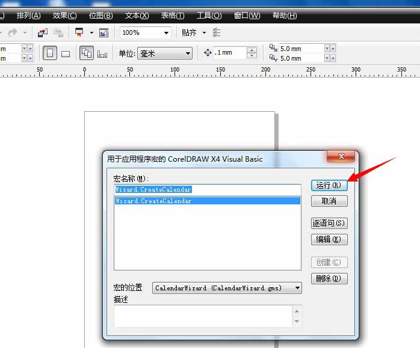Toggle apply layout to current page only
Viewport: 420px width, 348px height.
pyautogui.click(x=102, y=54)
